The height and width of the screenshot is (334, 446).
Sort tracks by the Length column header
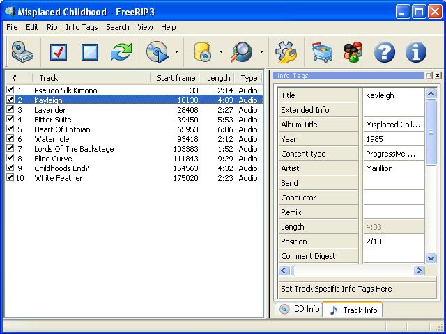(218, 78)
